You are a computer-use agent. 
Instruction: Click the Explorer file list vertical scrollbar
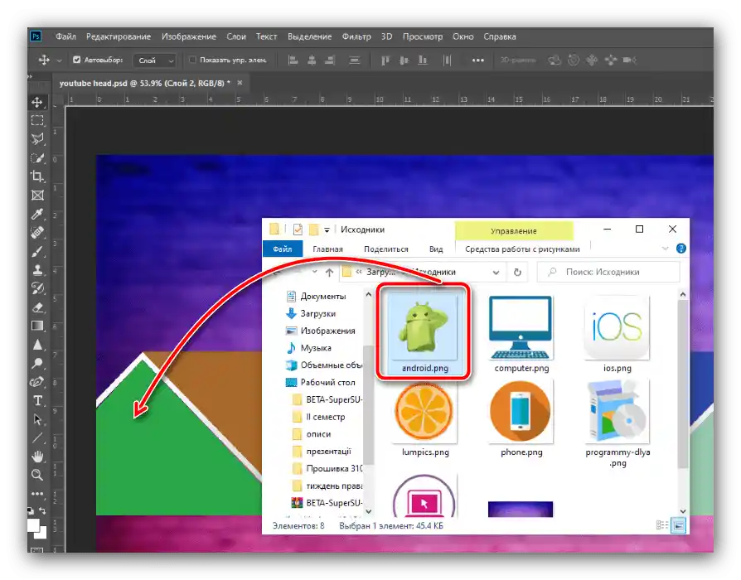[682, 383]
